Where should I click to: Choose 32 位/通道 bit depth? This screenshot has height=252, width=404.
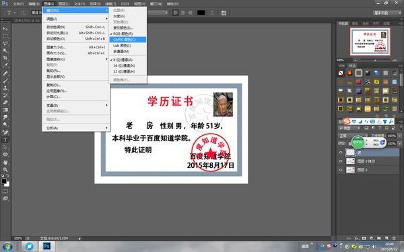128,71
